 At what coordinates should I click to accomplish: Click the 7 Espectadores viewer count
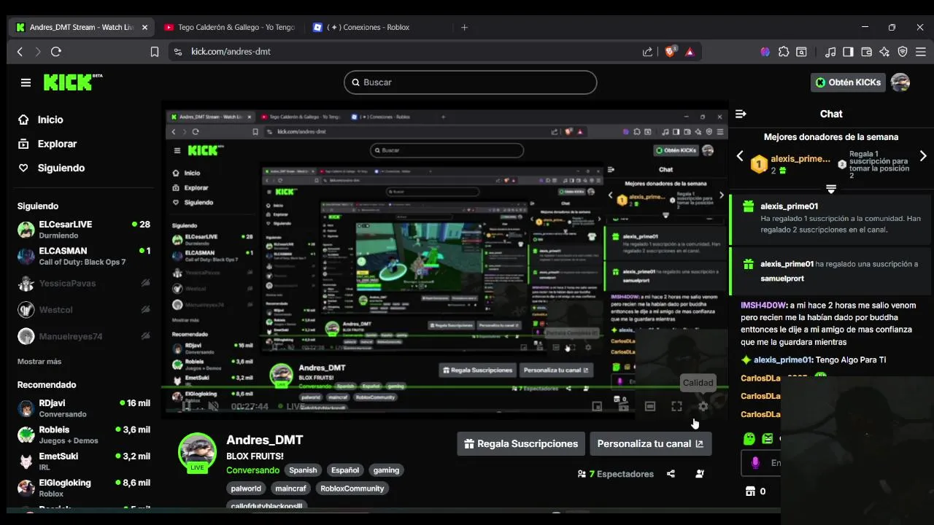[x=616, y=474]
